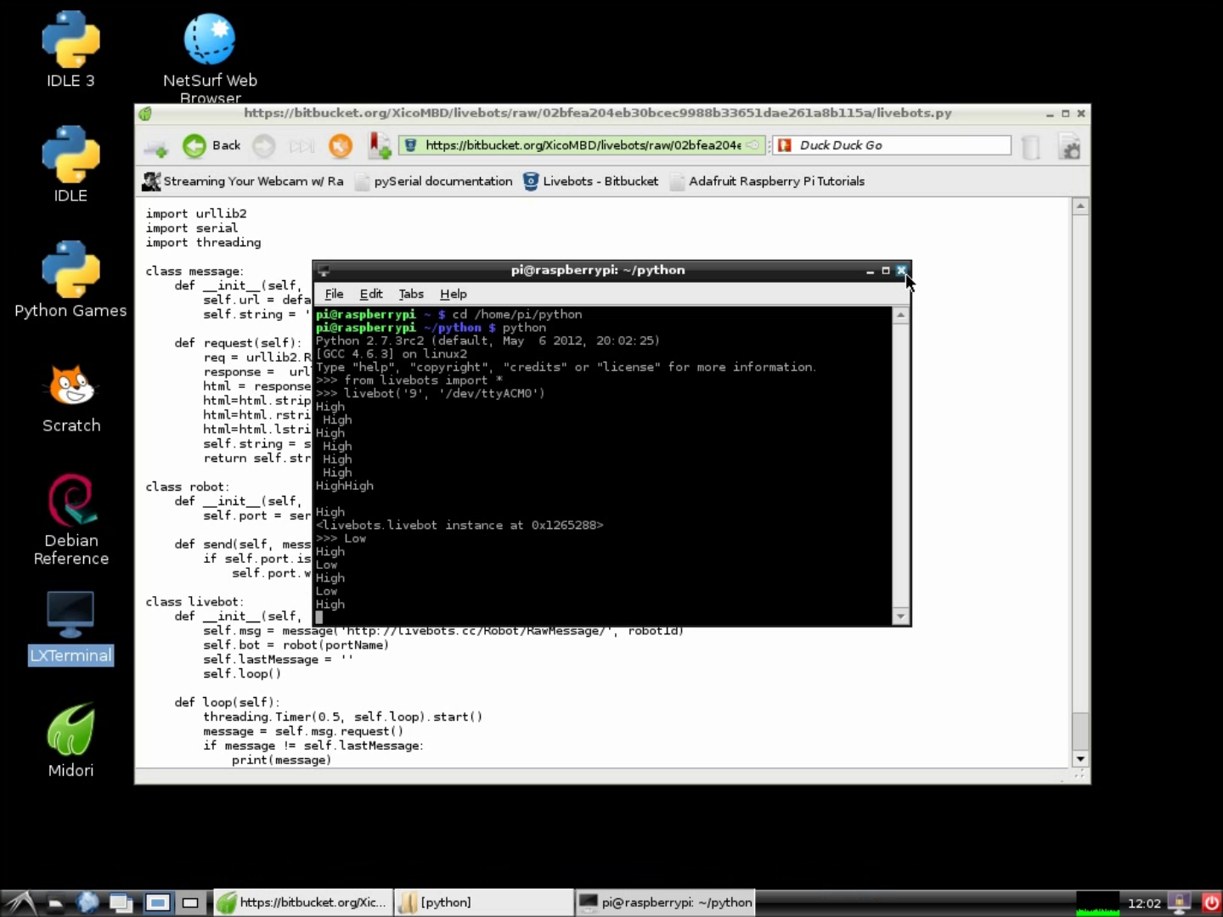Click the terminal text 'livebots.livebot instance at 0x1265288'
This screenshot has height=917, width=1223.
point(459,525)
